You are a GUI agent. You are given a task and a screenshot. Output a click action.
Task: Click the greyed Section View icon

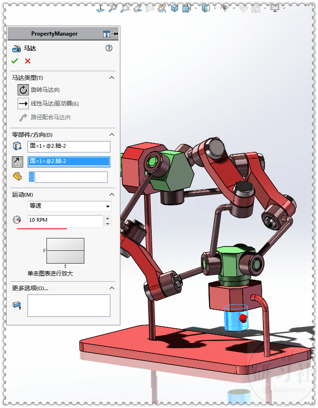click(x=150, y=9)
